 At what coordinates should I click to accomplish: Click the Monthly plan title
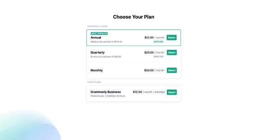tap(96, 70)
